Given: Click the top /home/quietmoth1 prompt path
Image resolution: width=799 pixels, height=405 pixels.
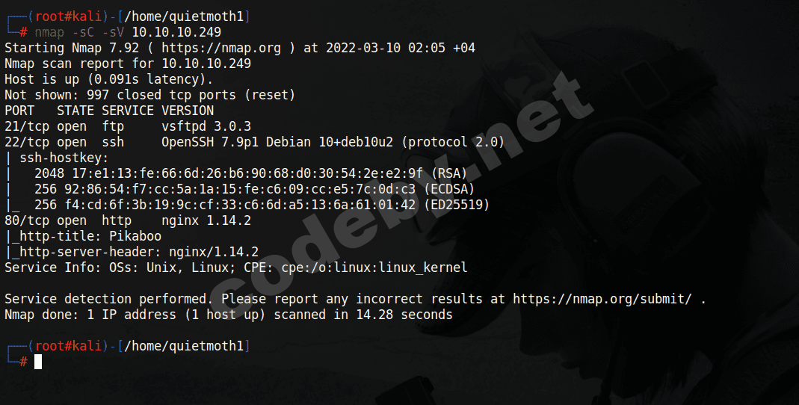Looking at the screenshot, I should 184,16.
